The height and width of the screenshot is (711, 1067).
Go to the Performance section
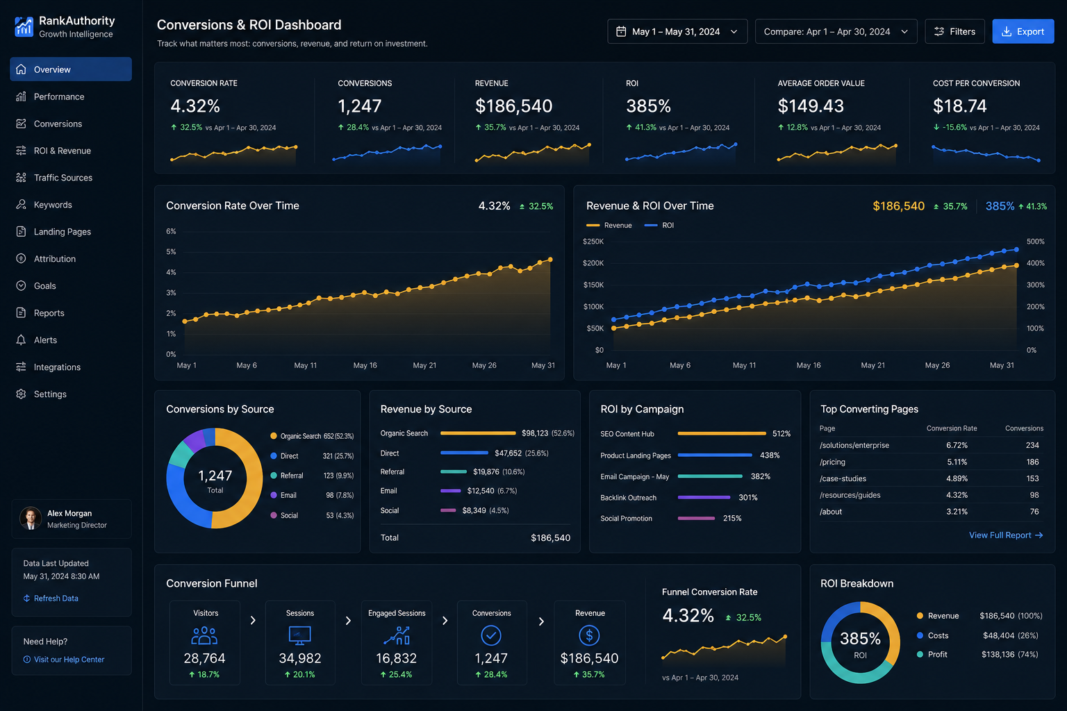tap(71, 97)
